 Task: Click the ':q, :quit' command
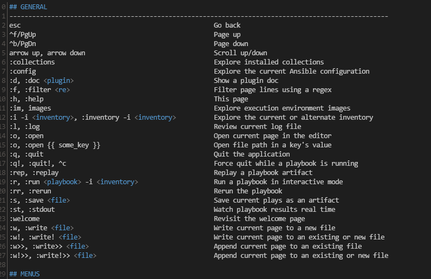tap(27, 154)
